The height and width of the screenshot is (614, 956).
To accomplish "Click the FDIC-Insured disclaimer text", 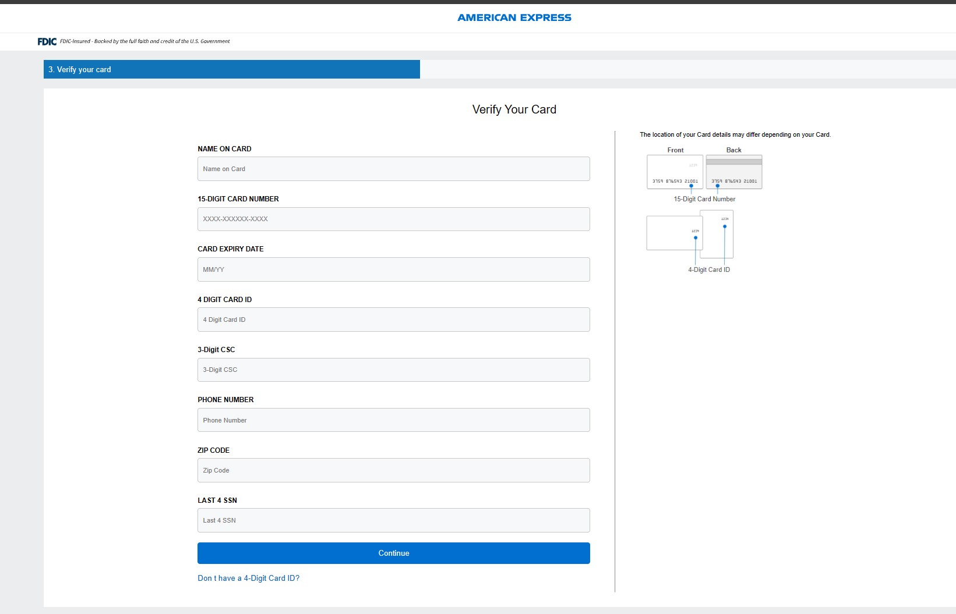I will (x=144, y=41).
